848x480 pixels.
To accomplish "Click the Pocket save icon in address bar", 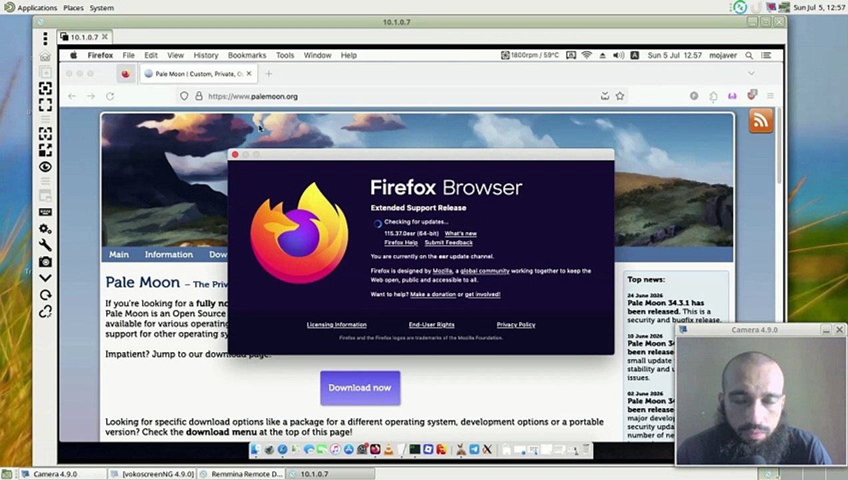I will coord(605,96).
